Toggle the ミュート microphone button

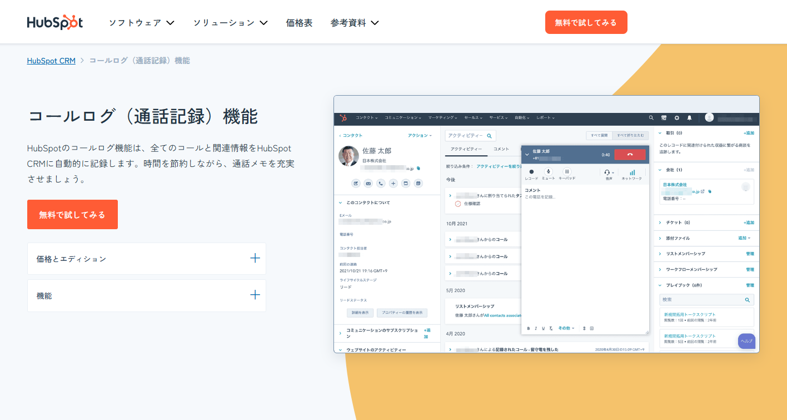pyautogui.click(x=549, y=172)
